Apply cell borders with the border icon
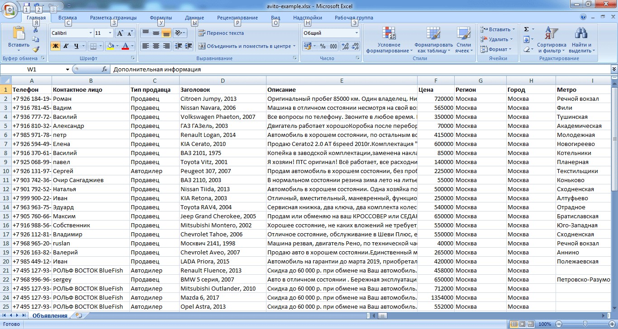618x329 pixels. pyautogui.click(x=93, y=46)
